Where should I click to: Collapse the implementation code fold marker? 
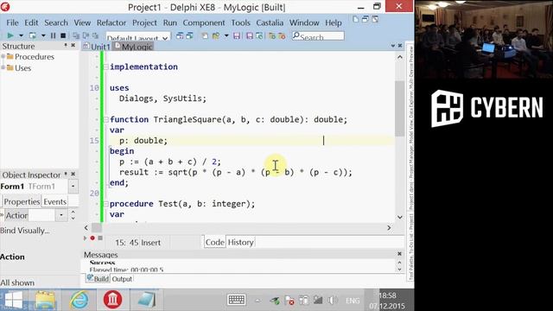[105, 67]
